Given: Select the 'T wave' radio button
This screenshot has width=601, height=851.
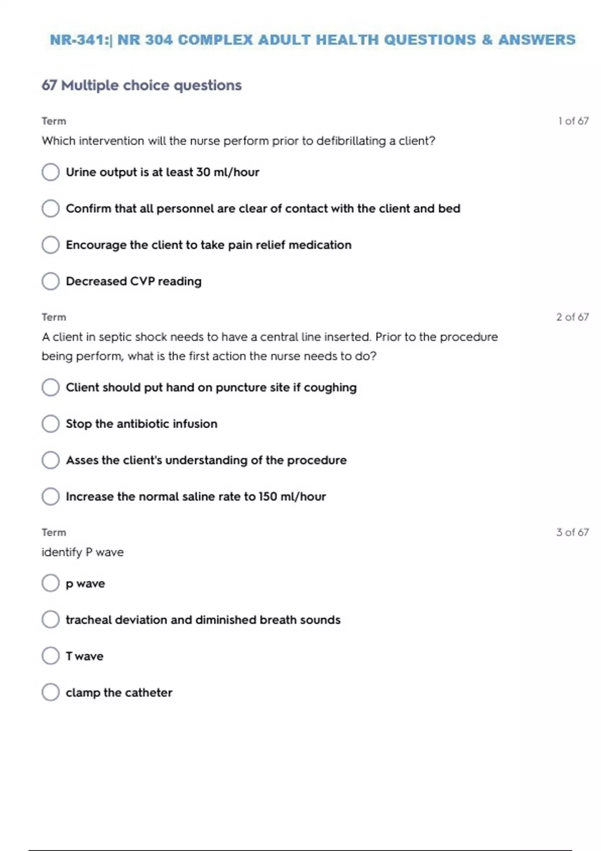Looking at the screenshot, I should tap(51, 656).
